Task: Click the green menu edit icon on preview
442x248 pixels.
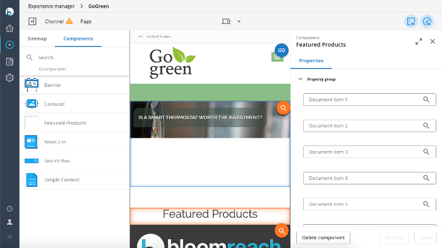Action: coord(277,58)
